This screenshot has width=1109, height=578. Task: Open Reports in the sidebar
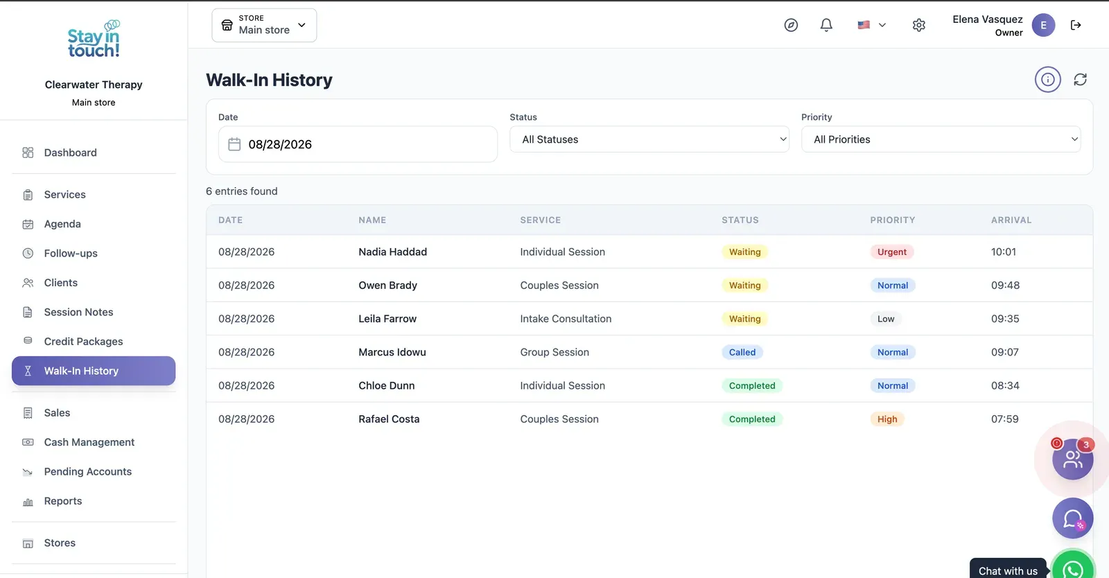(x=94, y=501)
